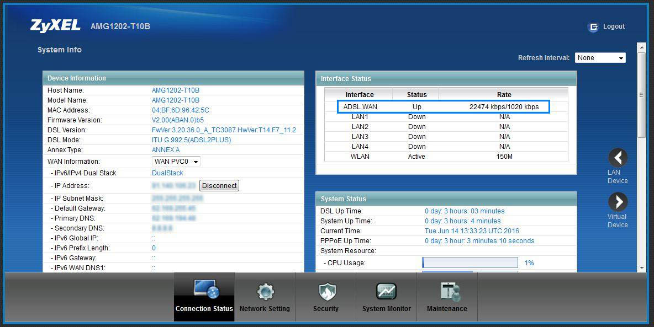Click the Logout link text
The image size is (654, 327).
coord(614,26)
